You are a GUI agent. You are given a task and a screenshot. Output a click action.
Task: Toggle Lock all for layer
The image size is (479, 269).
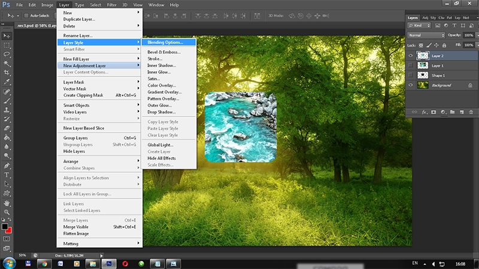pyautogui.click(x=444, y=45)
